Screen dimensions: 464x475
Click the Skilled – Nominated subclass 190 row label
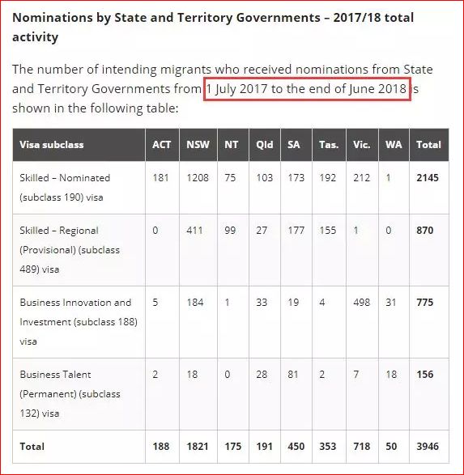(x=65, y=188)
